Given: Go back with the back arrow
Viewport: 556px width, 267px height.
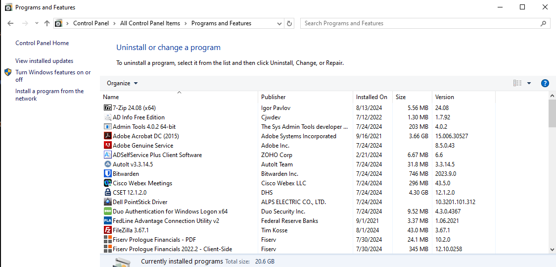Looking at the screenshot, I should pyautogui.click(x=10, y=23).
